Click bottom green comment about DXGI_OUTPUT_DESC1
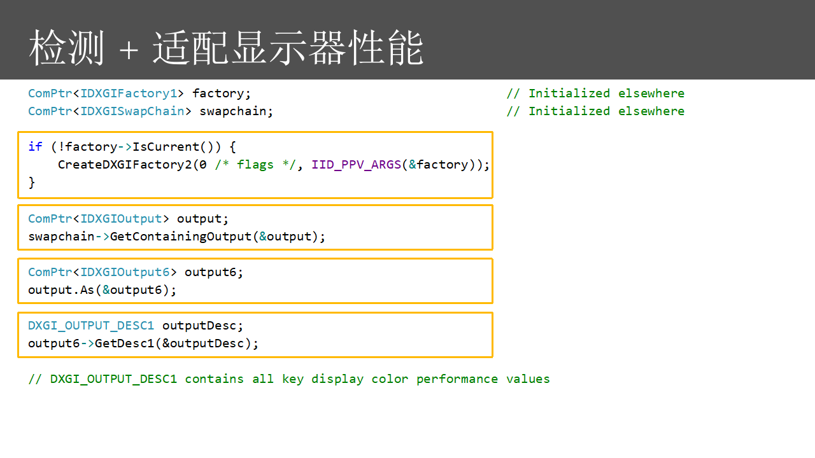The height and width of the screenshot is (458, 815). coord(288,379)
